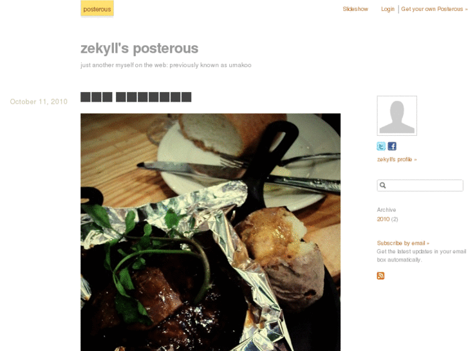This screenshot has height=351, width=468.
Task: Click the blog subtitle tagline text
Action: pyautogui.click(x=165, y=65)
